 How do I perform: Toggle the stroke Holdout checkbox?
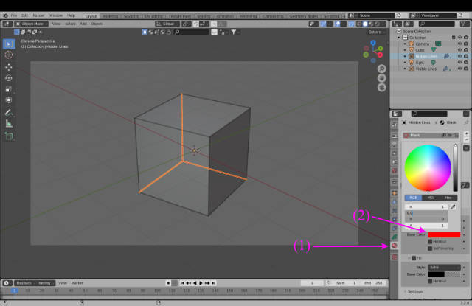(x=430, y=242)
